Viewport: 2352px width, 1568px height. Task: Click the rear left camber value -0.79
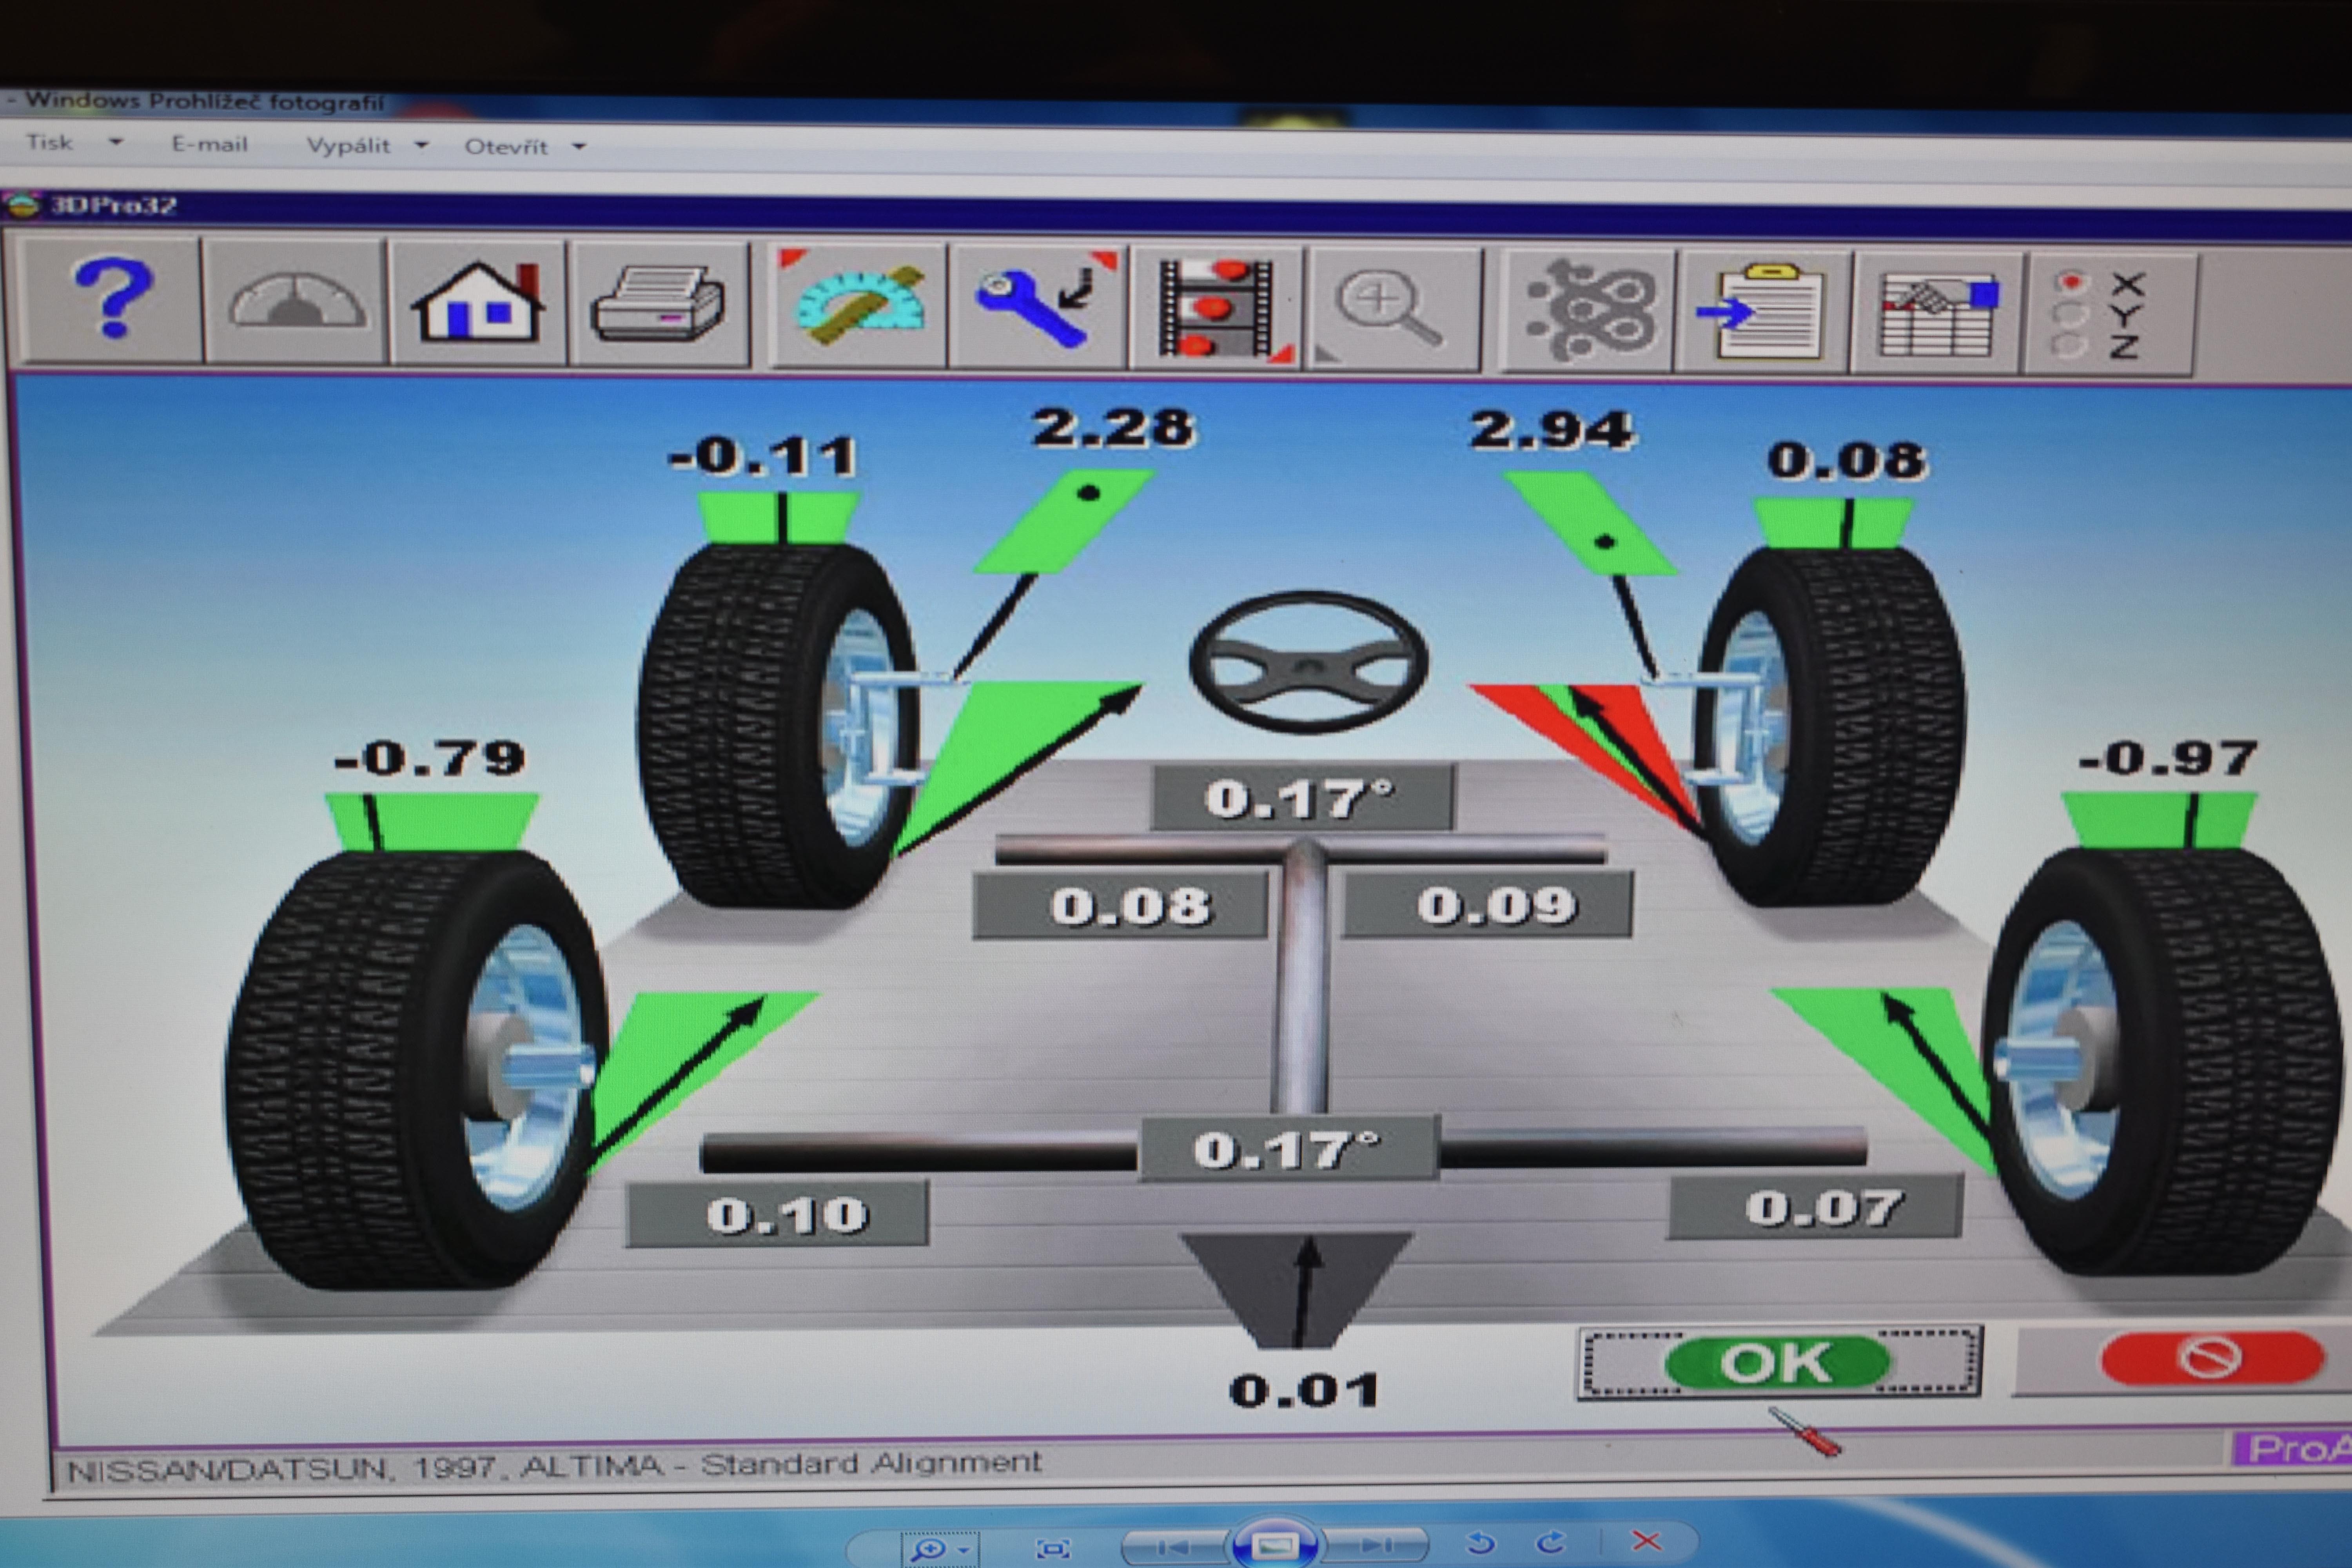tap(430, 758)
